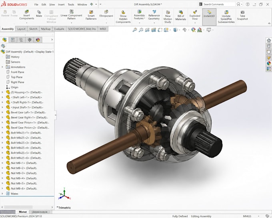Select Bevel Gear Pinion<2> component

[x=30, y=127]
